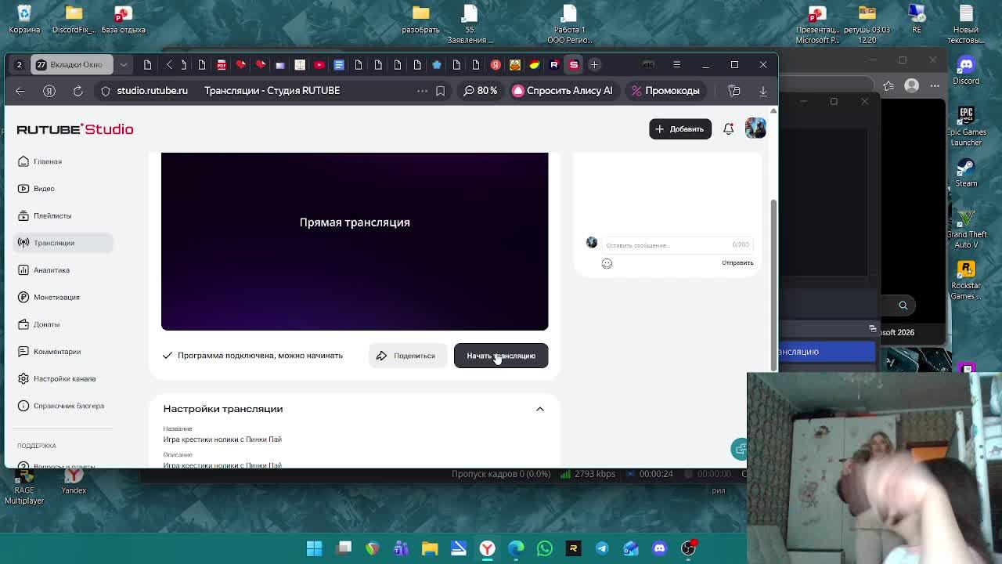The height and width of the screenshot is (564, 1002).
Task: Click the studio.rutube.ru address bar
Action: (x=152, y=91)
